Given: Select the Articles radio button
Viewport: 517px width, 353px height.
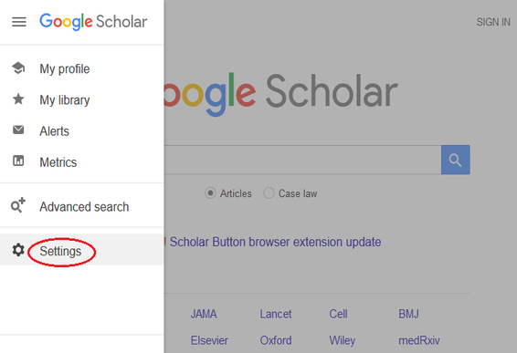Looking at the screenshot, I should tap(210, 193).
